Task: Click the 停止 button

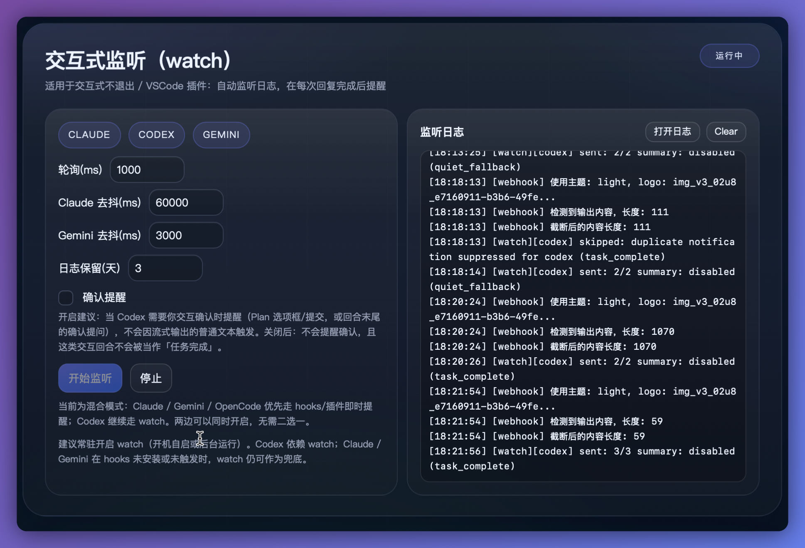Action: coord(151,378)
